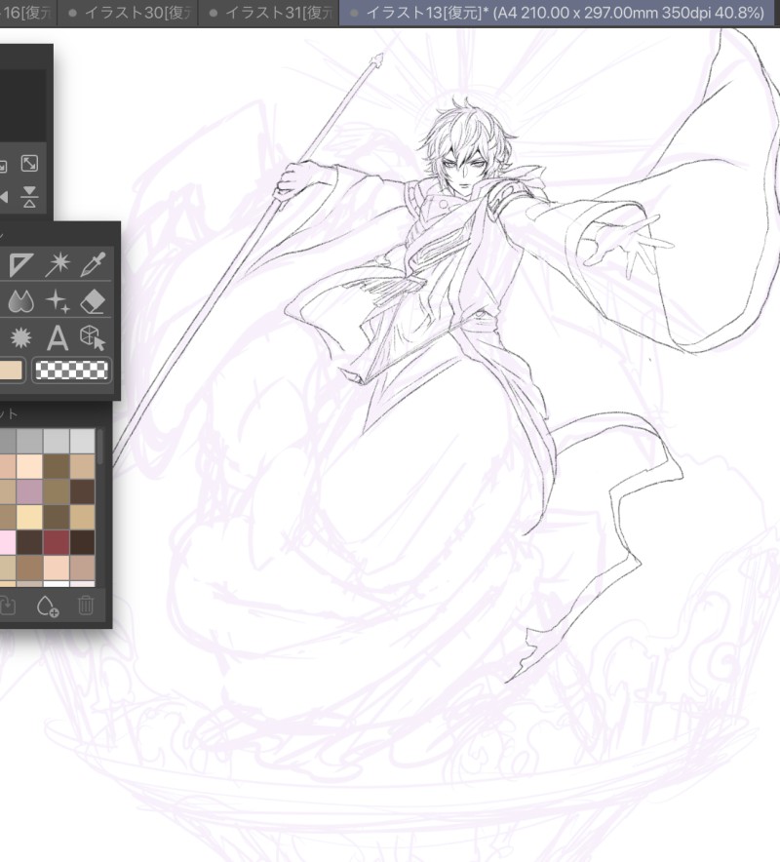The image size is (780, 862).
Task: Pick the lightest gray swatch in top row
Action: [x=83, y=441]
